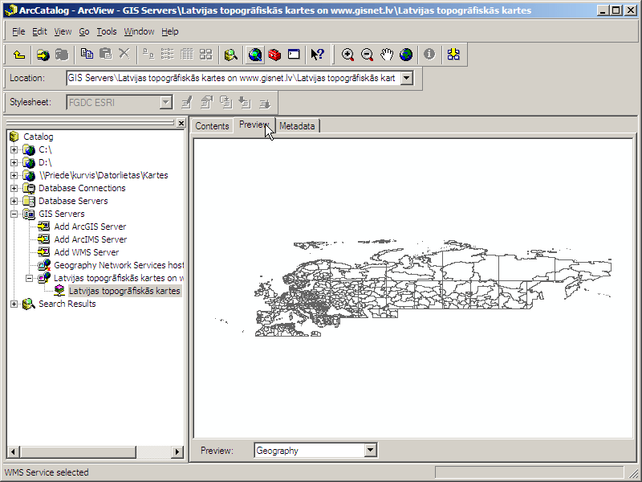Activate the What's This help pointer
Screen dimensions: 642x482
point(317,54)
